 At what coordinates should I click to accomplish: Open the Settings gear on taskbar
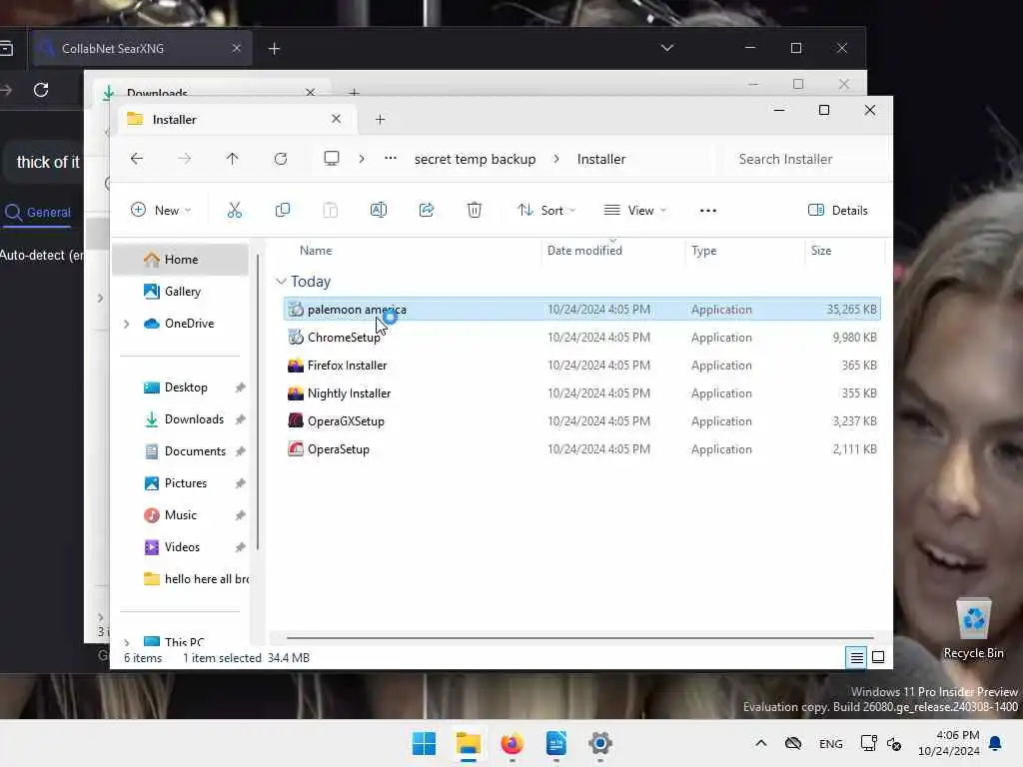pos(600,743)
